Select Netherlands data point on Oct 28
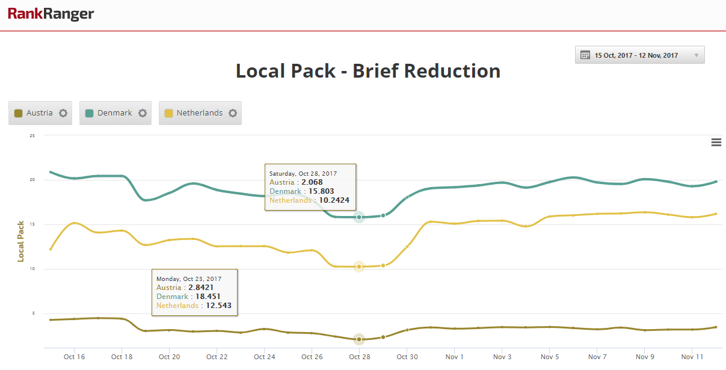The image size is (726, 370). [x=359, y=267]
